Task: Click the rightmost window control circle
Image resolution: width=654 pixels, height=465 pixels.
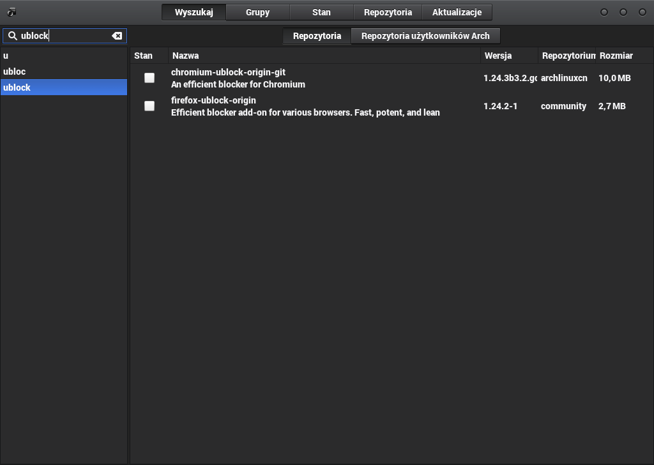Action: pyautogui.click(x=643, y=12)
